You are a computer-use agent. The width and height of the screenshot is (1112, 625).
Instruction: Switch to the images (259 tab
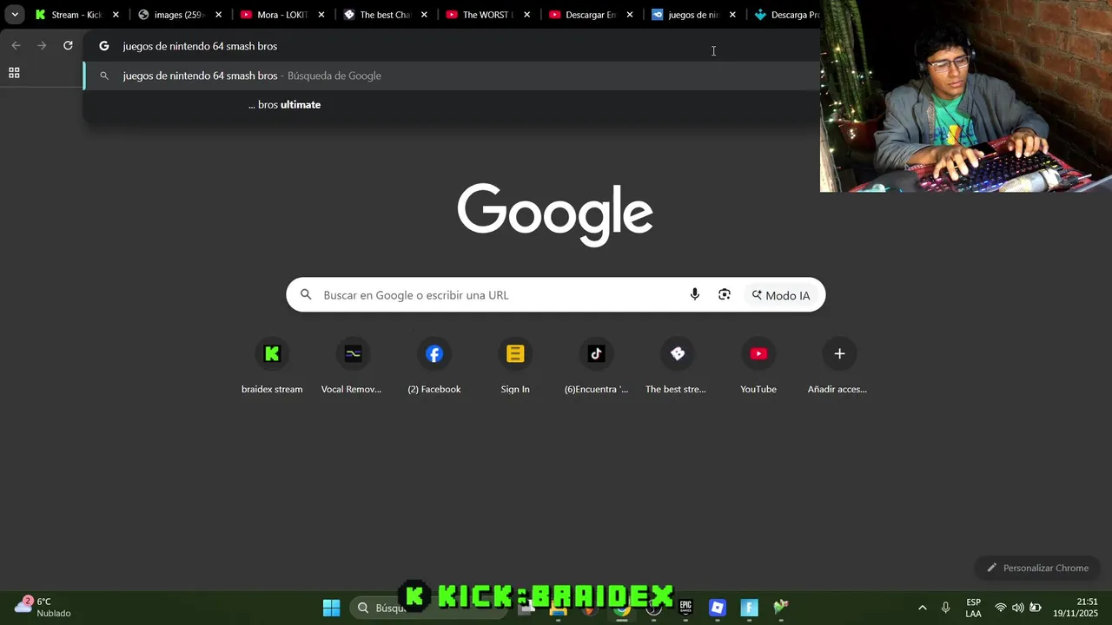pyautogui.click(x=180, y=15)
